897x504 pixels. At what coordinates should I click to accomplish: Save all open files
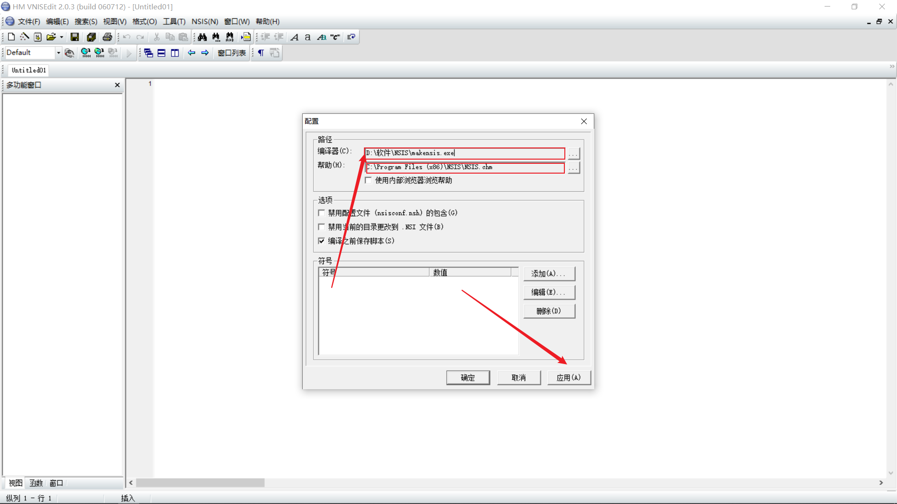[x=91, y=37]
